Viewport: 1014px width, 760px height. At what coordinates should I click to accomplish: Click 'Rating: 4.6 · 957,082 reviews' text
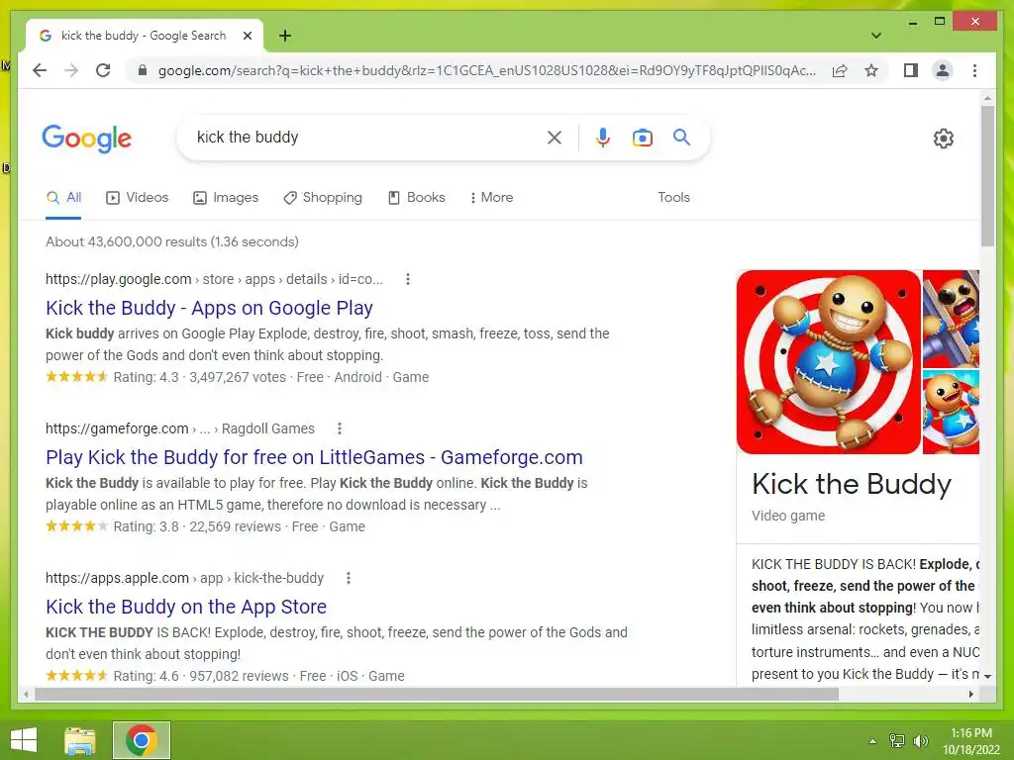[200, 675]
